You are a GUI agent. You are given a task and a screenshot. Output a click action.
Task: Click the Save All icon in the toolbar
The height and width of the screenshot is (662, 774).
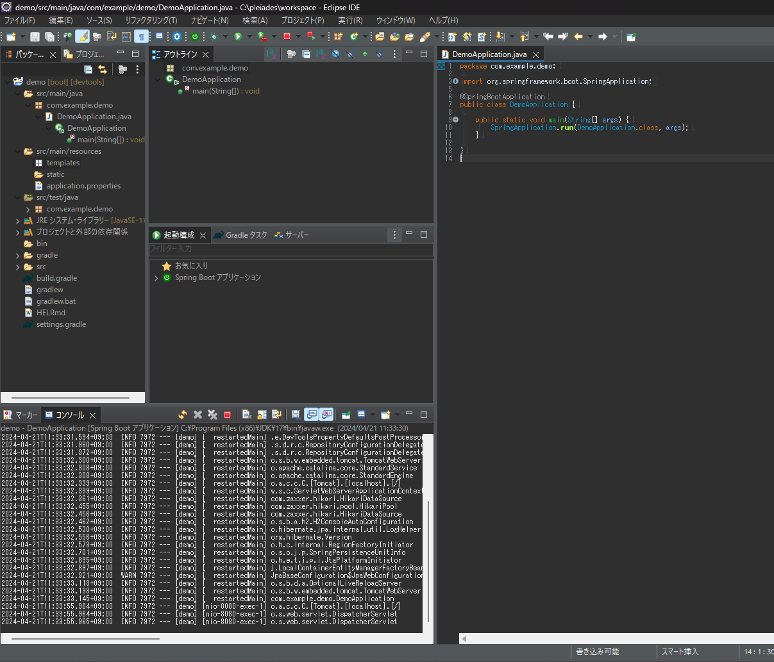49,37
